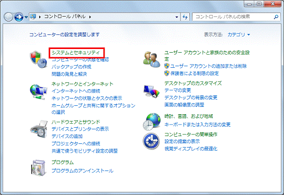The image size is (284, 195).
Task: Open ネットワークの状態とタスクの表示 link
Action: click(87, 98)
